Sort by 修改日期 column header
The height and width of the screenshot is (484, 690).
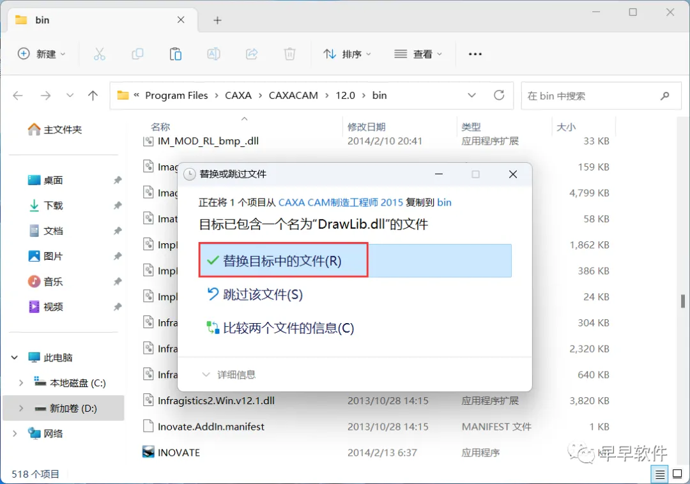[x=367, y=127]
